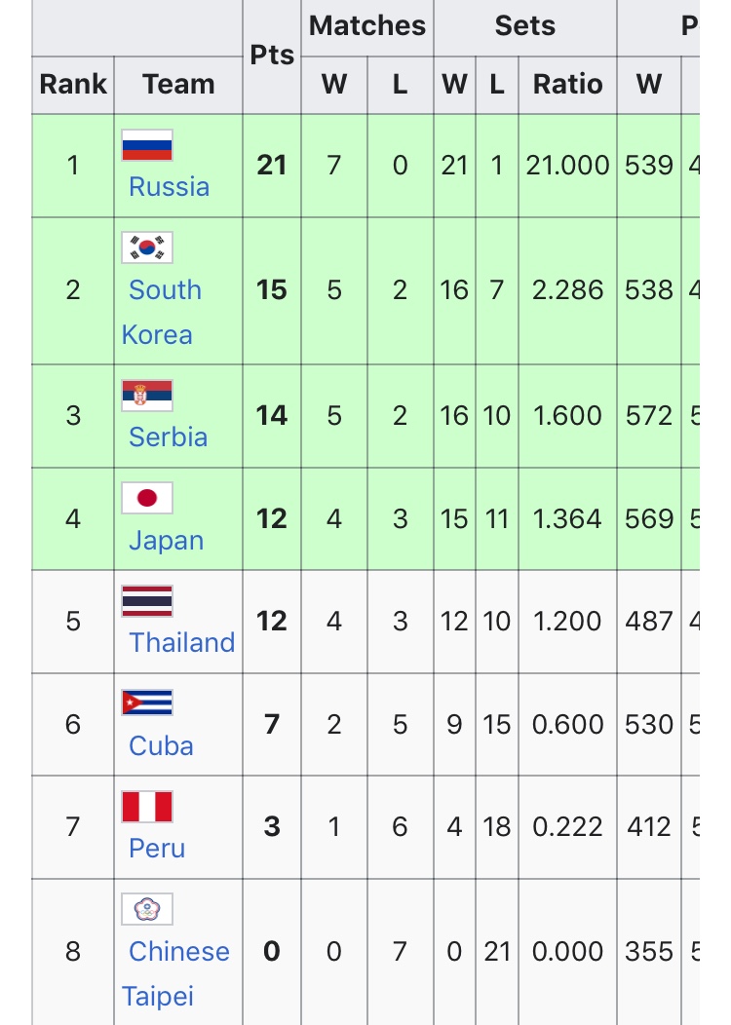Click the Thailand flag icon
This screenshot has width=731, height=1025.
(x=147, y=601)
